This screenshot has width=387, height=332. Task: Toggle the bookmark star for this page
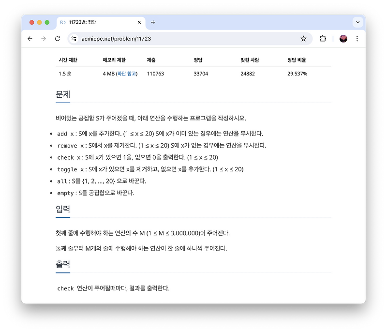[303, 39]
